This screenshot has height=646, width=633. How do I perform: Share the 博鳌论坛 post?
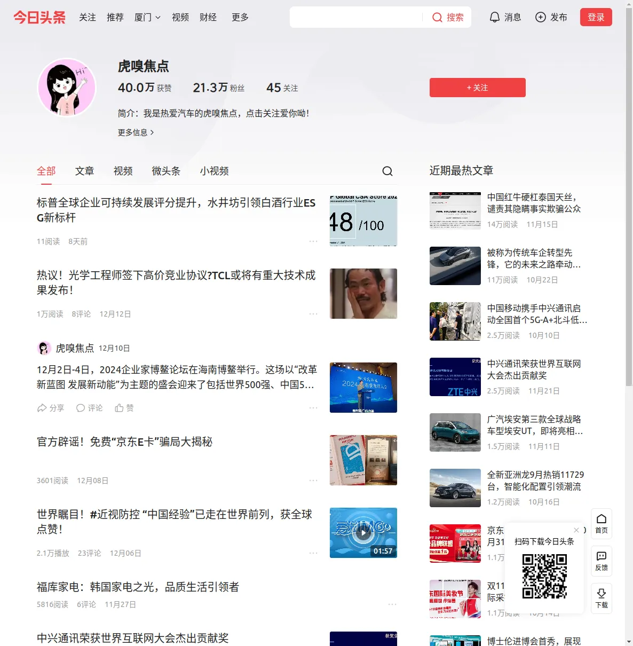51,408
